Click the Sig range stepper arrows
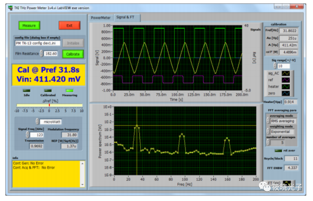Screen dimensions: 313x201 [x=275, y=66]
